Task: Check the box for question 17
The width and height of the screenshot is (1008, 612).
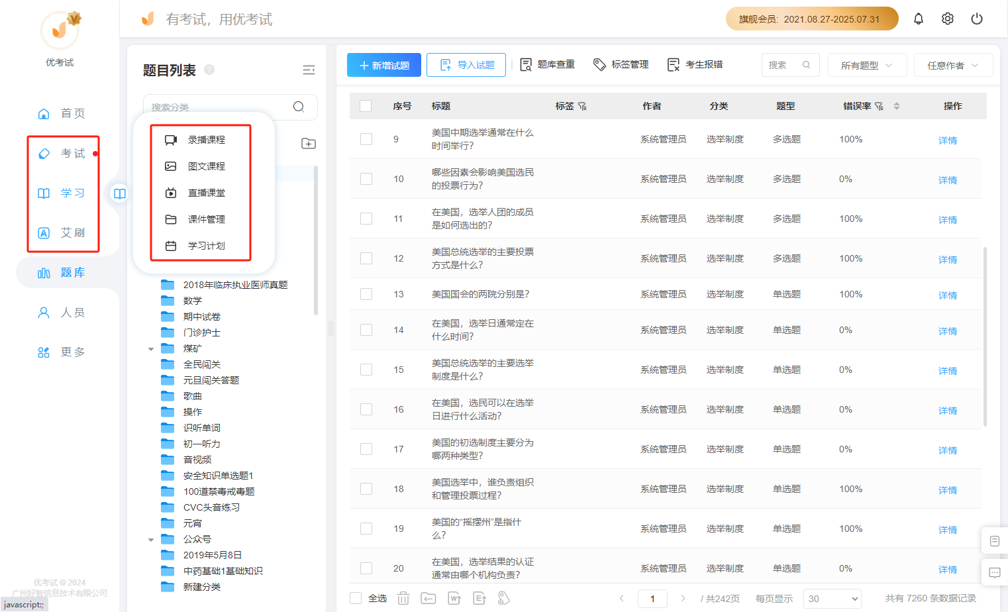Action: [x=366, y=449]
